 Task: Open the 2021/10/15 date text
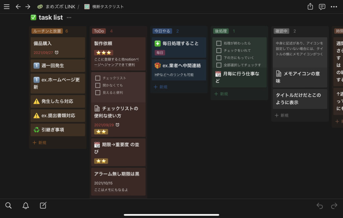(103, 183)
